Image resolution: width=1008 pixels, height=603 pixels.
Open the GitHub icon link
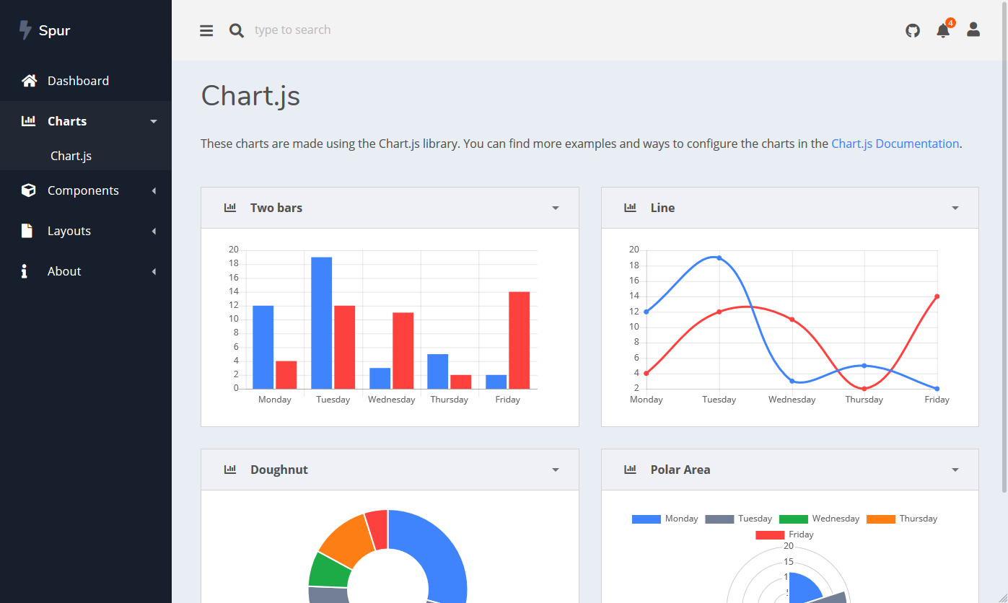pos(913,30)
